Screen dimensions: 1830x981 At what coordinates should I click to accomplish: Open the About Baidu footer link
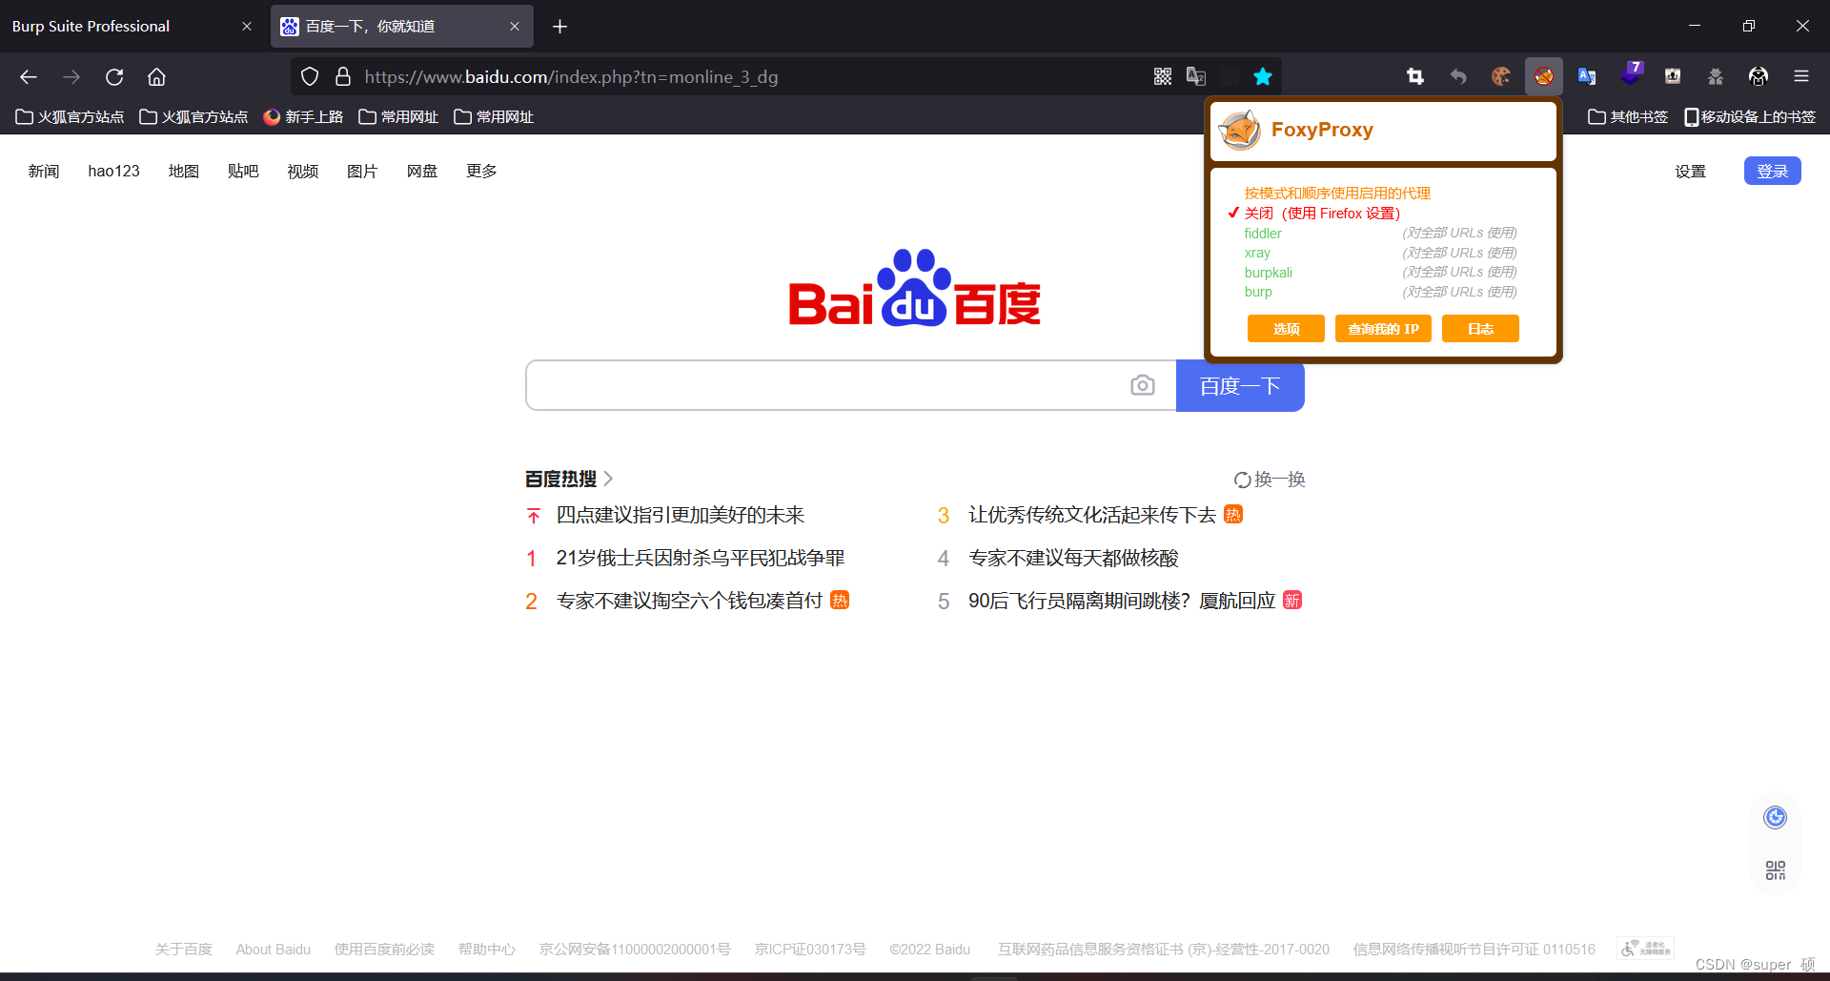point(274,950)
